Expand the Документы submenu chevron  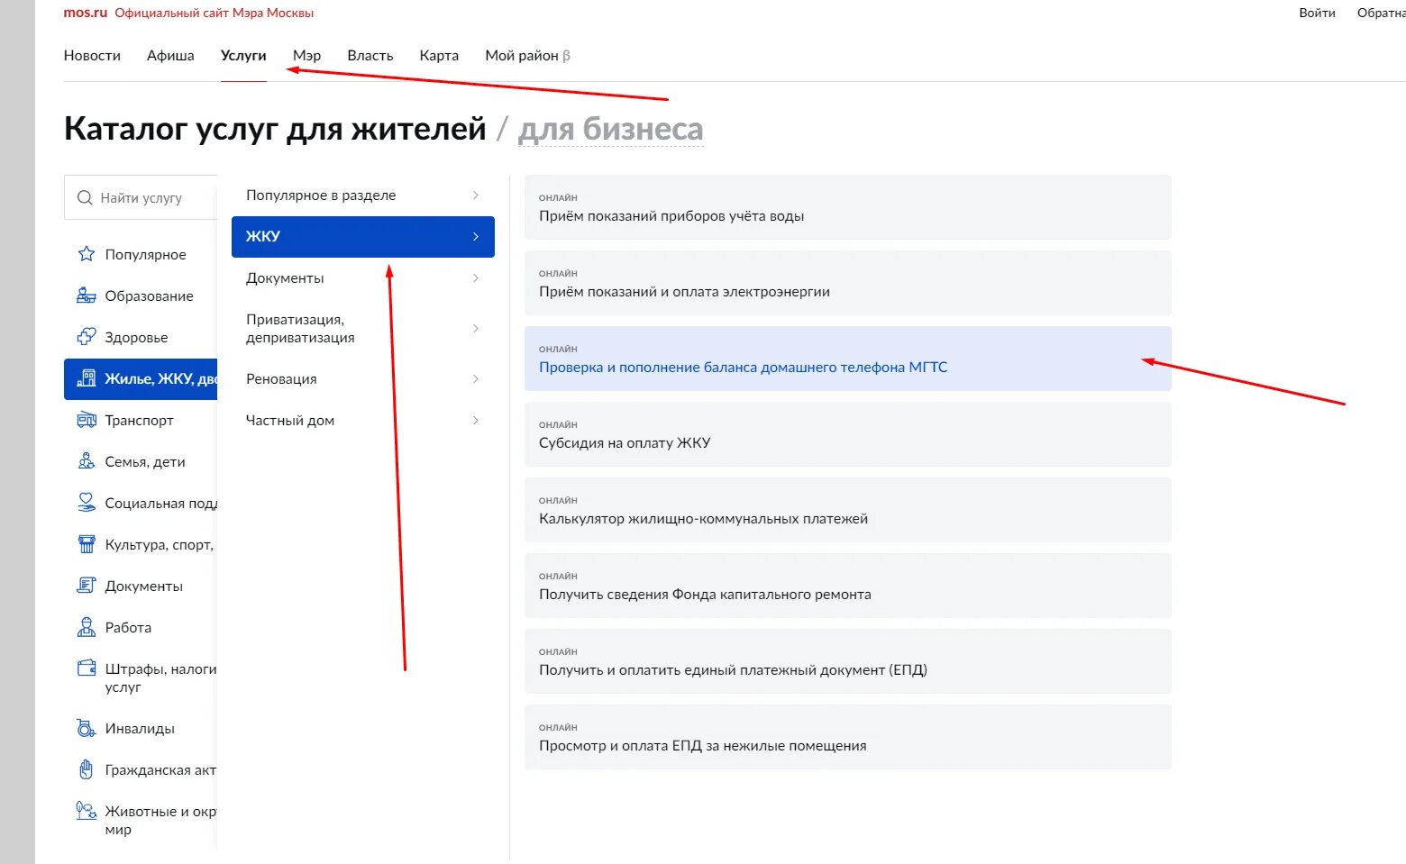pyautogui.click(x=476, y=278)
